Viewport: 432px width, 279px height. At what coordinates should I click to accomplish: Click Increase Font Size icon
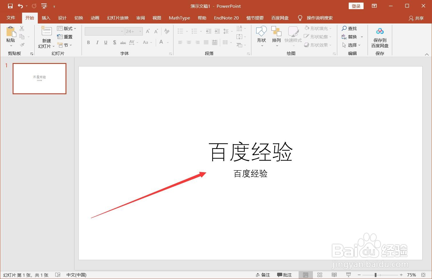coord(148,31)
